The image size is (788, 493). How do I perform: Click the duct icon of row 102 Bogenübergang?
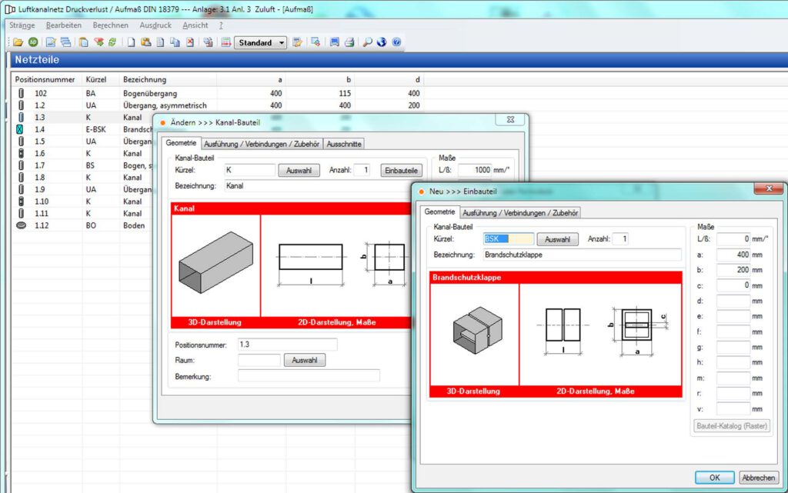[x=21, y=93]
